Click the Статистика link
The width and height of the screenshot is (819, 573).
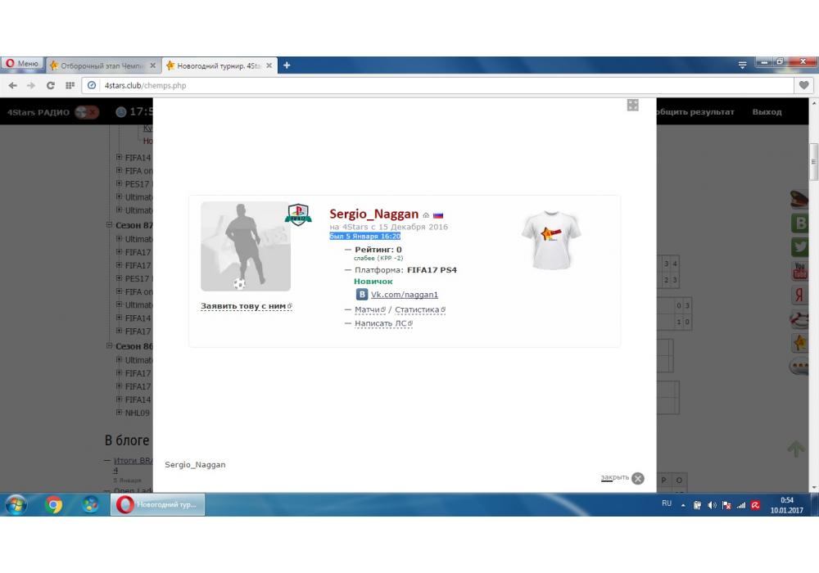click(x=418, y=309)
